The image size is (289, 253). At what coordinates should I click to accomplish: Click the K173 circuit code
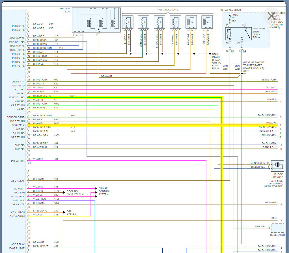57,191
